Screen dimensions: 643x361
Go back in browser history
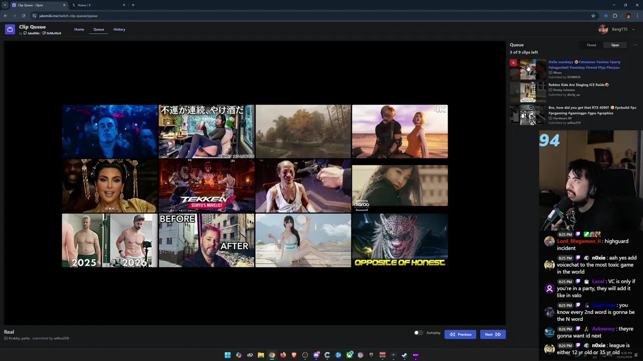point(6,16)
